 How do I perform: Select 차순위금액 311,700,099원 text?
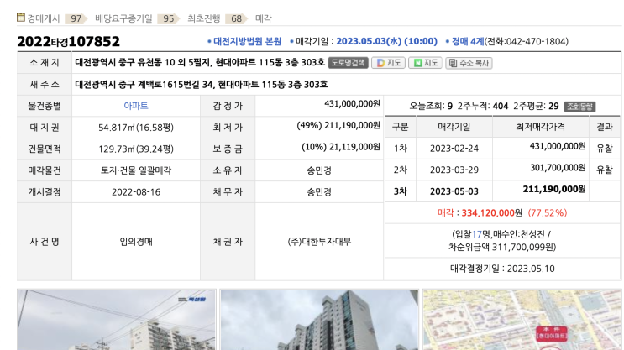point(502,247)
